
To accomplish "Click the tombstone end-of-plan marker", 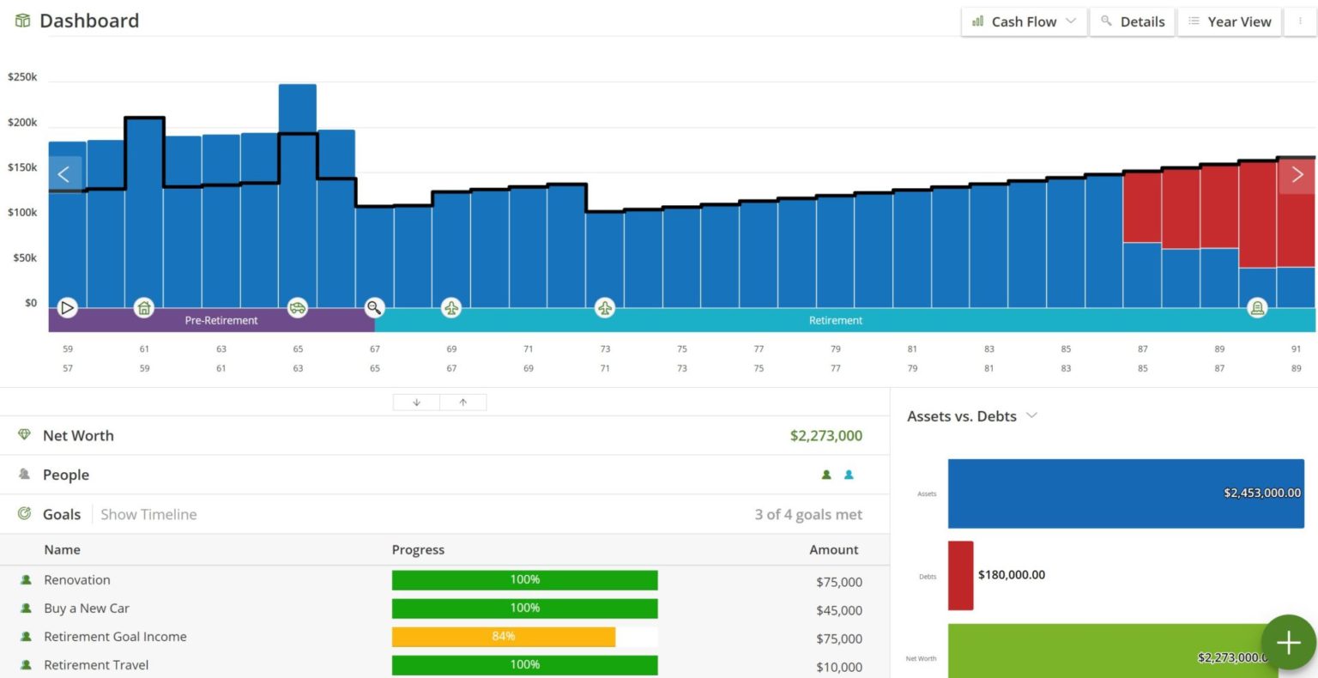I will 1257,307.
